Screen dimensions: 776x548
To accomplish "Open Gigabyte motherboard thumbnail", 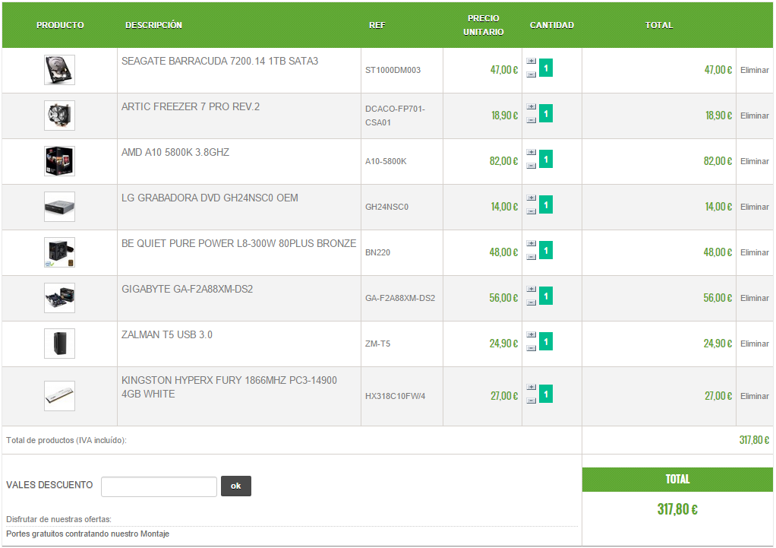I will click(59, 298).
